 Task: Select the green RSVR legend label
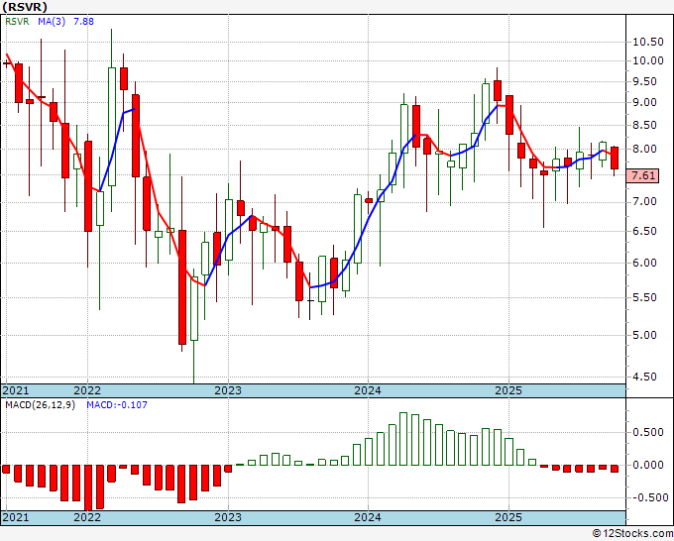click(17, 22)
